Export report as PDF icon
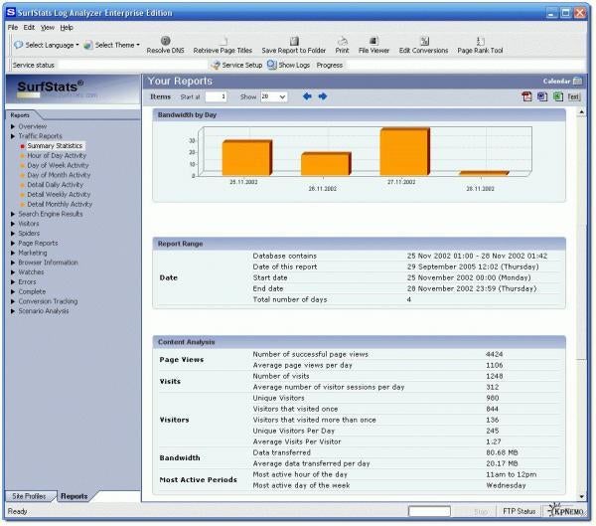The height and width of the screenshot is (526, 596). pos(526,96)
